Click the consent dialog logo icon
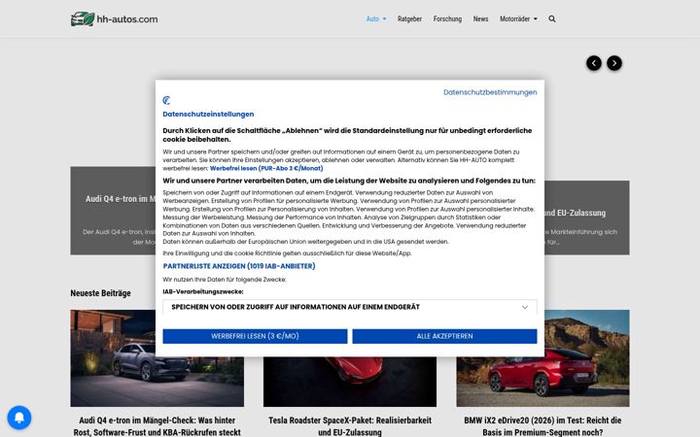Screen dimensions: 700x437 (x=166, y=100)
